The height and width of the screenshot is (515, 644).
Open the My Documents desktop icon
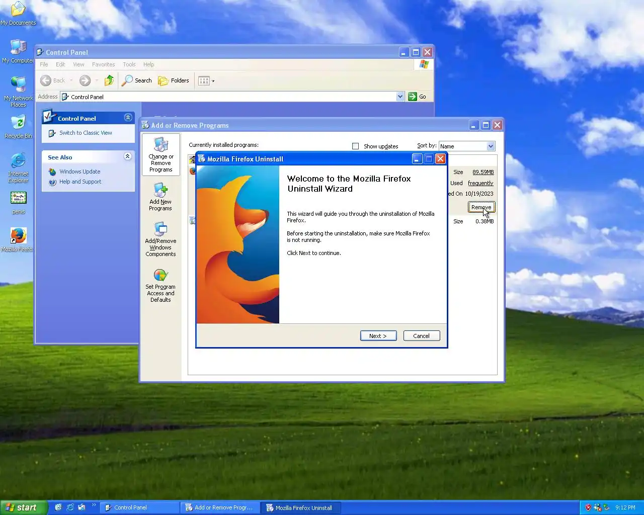[18, 13]
